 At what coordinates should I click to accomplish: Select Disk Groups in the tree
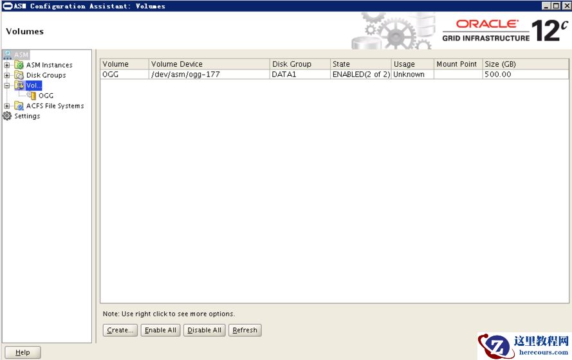click(46, 75)
